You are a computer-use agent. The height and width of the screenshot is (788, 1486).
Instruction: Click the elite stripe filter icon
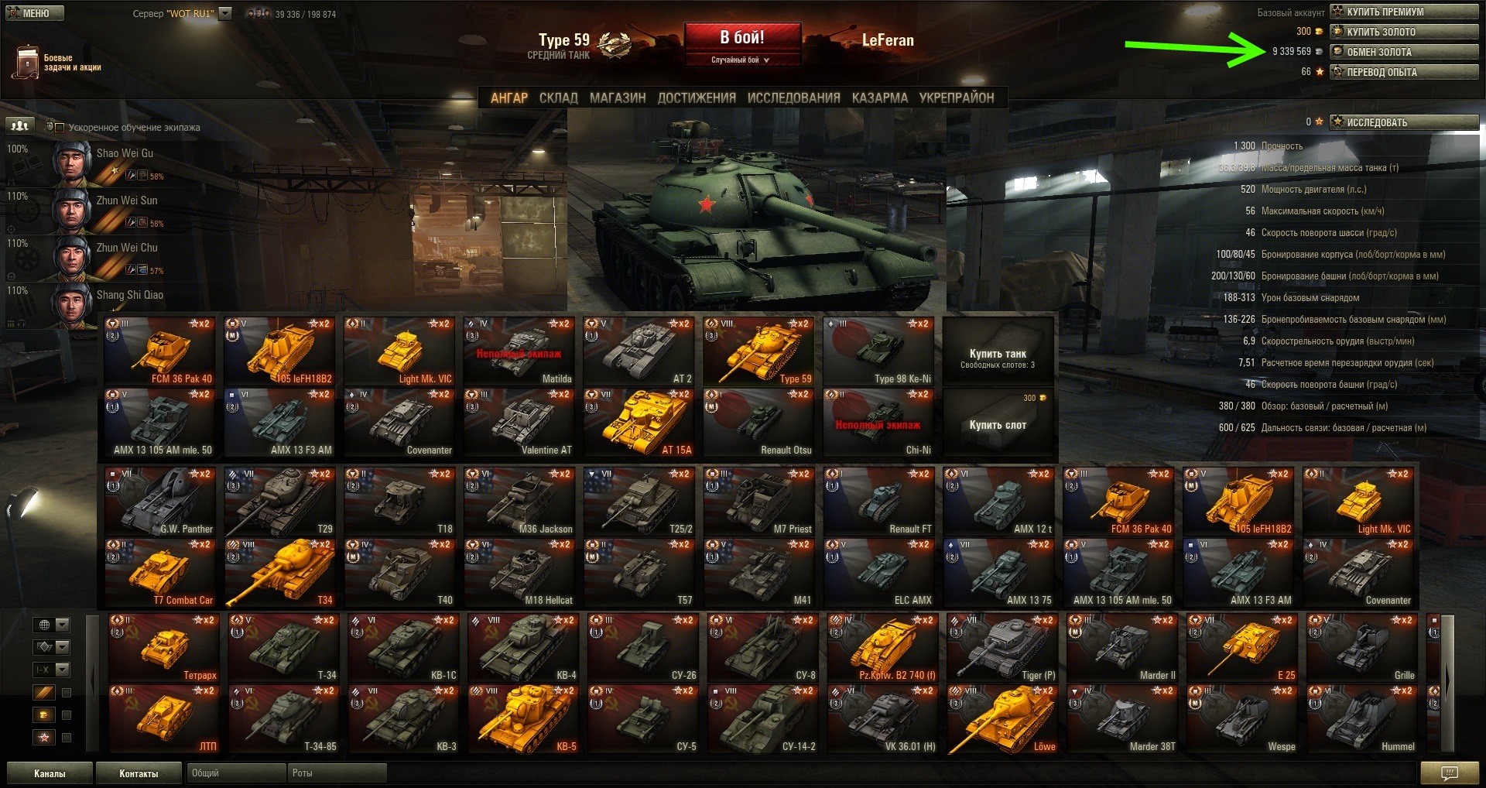tap(44, 692)
